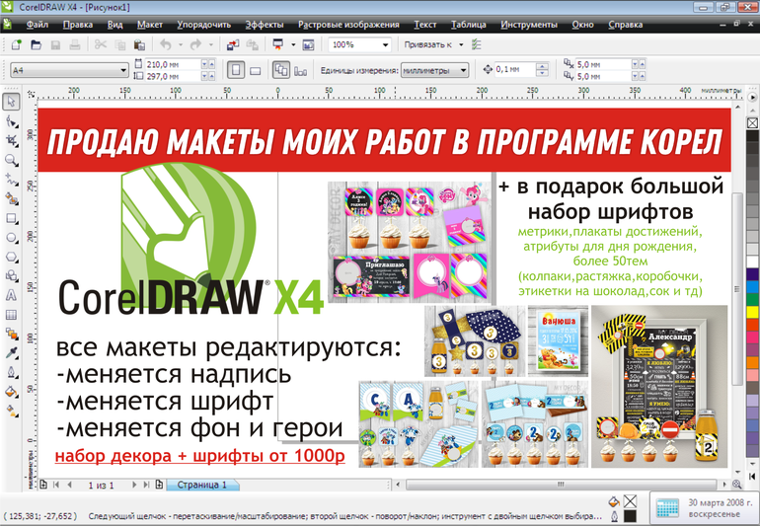Click the Привязать к button
Viewport: 760px width, 526px height.
point(434,44)
